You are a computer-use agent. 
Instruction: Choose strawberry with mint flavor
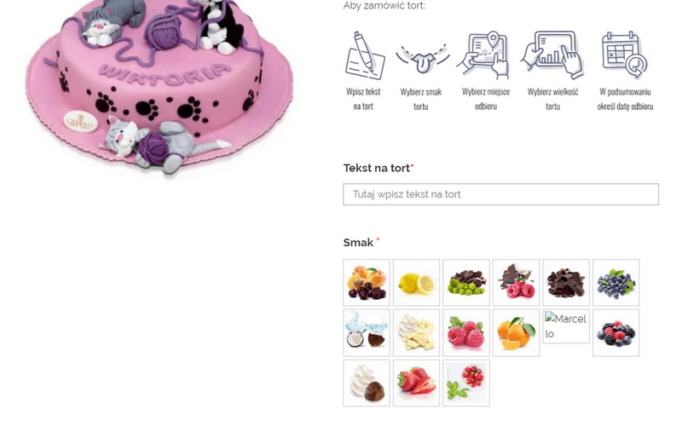(x=466, y=383)
